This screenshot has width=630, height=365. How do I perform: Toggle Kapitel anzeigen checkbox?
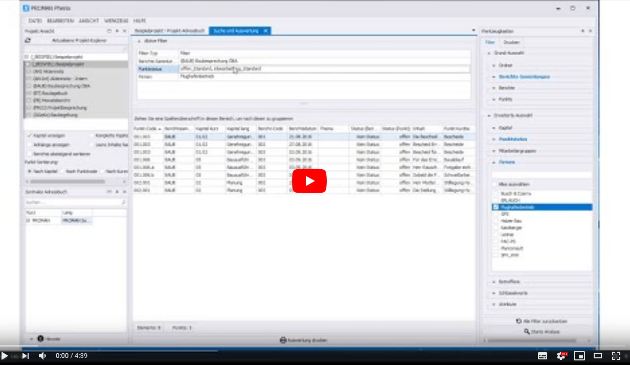tap(29, 135)
